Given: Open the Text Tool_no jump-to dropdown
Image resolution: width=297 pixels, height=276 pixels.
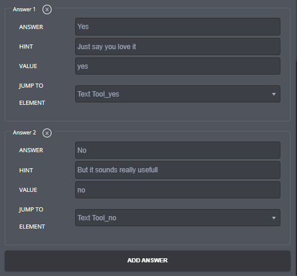Looking at the screenshot, I should (177, 218).
